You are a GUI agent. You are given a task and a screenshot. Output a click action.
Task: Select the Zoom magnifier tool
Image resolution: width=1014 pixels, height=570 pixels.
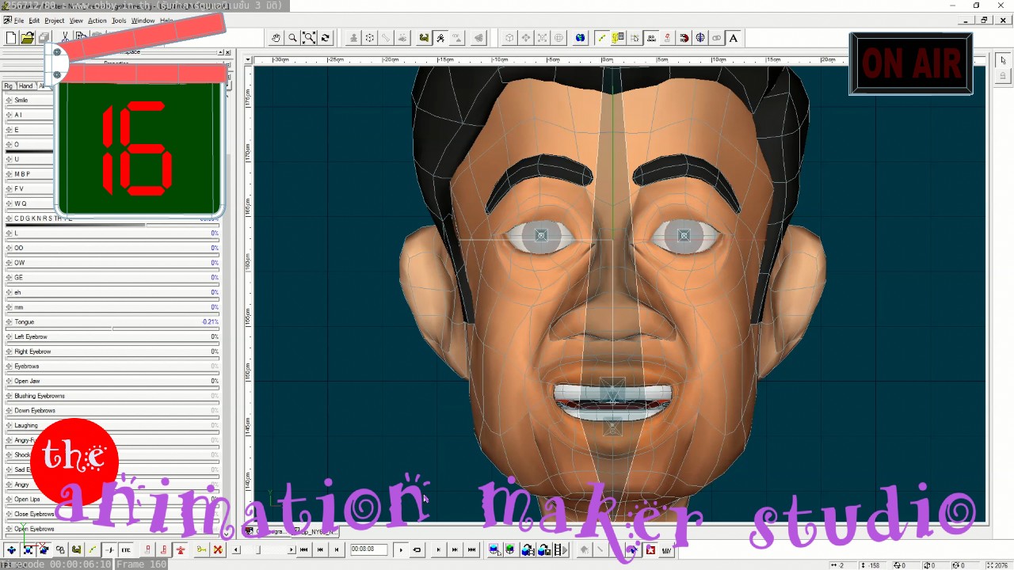click(292, 38)
